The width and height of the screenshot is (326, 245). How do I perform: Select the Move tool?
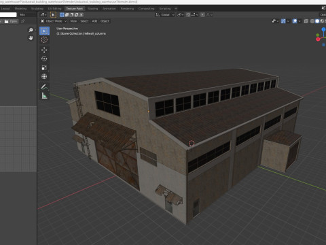[x=44, y=50]
